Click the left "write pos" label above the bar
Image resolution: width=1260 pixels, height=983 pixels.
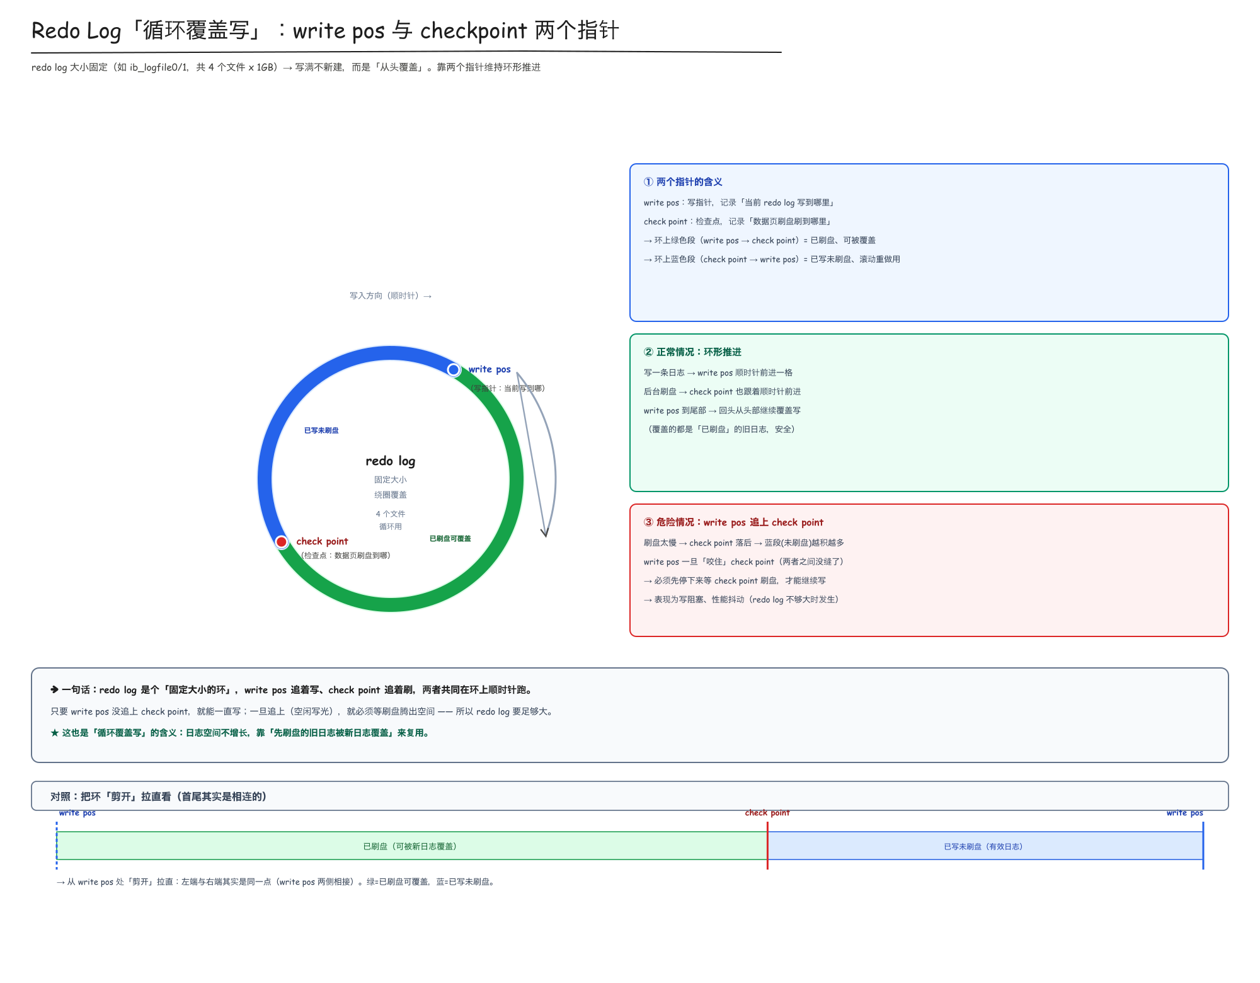click(77, 813)
